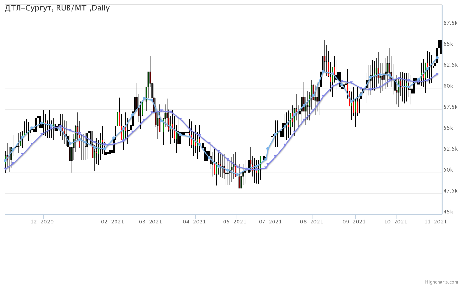This screenshot has height=286, width=463.
Task: Select the 55k price axis label
Action: tap(448, 128)
